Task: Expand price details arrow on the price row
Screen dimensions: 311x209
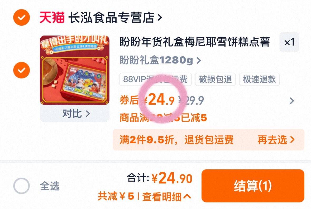Action: [x=292, y=101]
